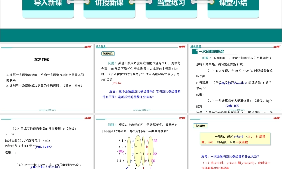Go to the 课堂小结 section

click(x=233, y=3)
